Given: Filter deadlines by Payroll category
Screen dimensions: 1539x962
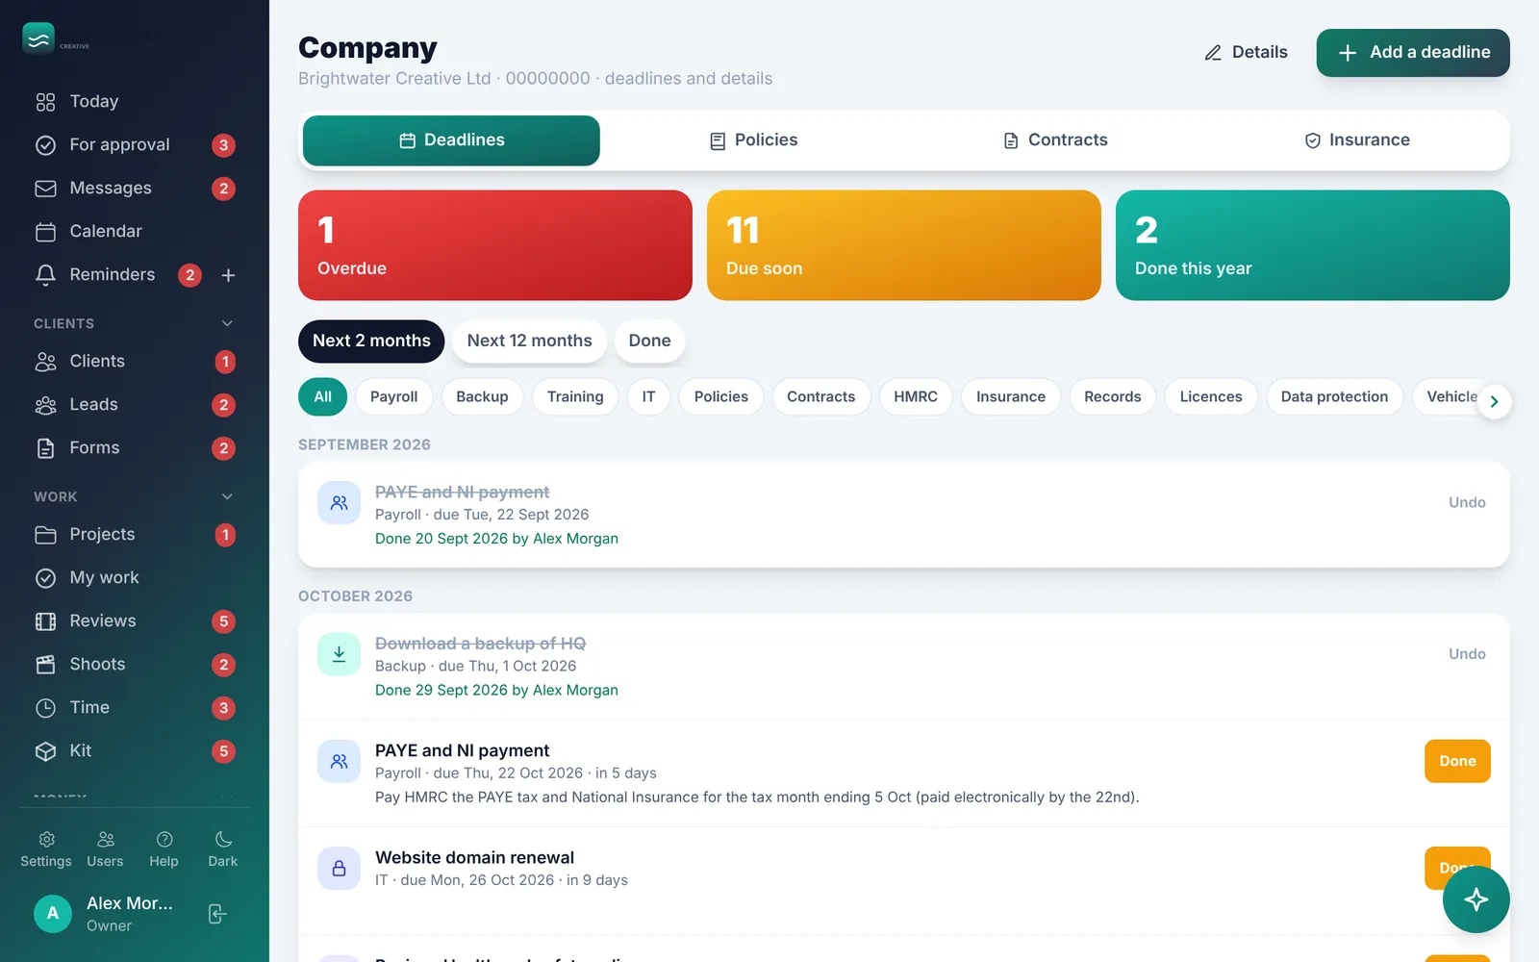Looking at the screenshot, I should (x=393, y=397).
